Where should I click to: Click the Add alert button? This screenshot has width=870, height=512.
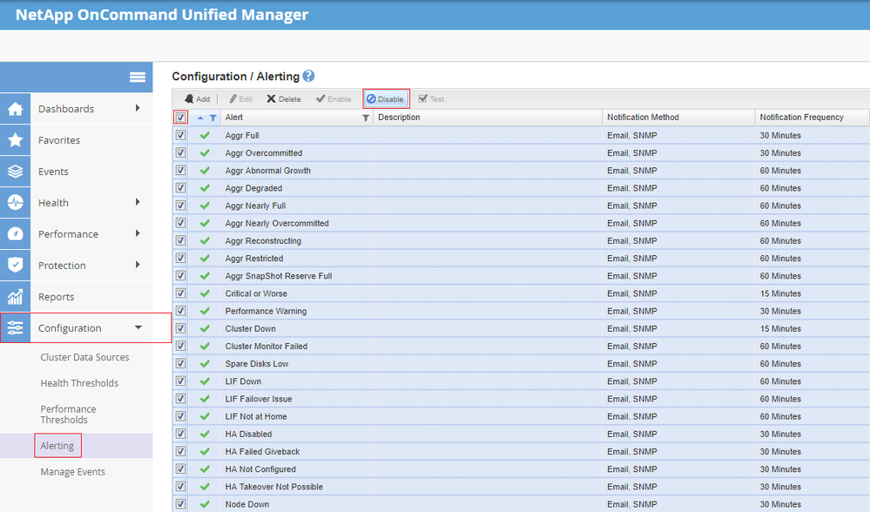click(197, 98)
